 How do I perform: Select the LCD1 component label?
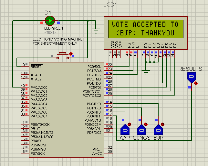pyautogui.click(x=110, y=5)
